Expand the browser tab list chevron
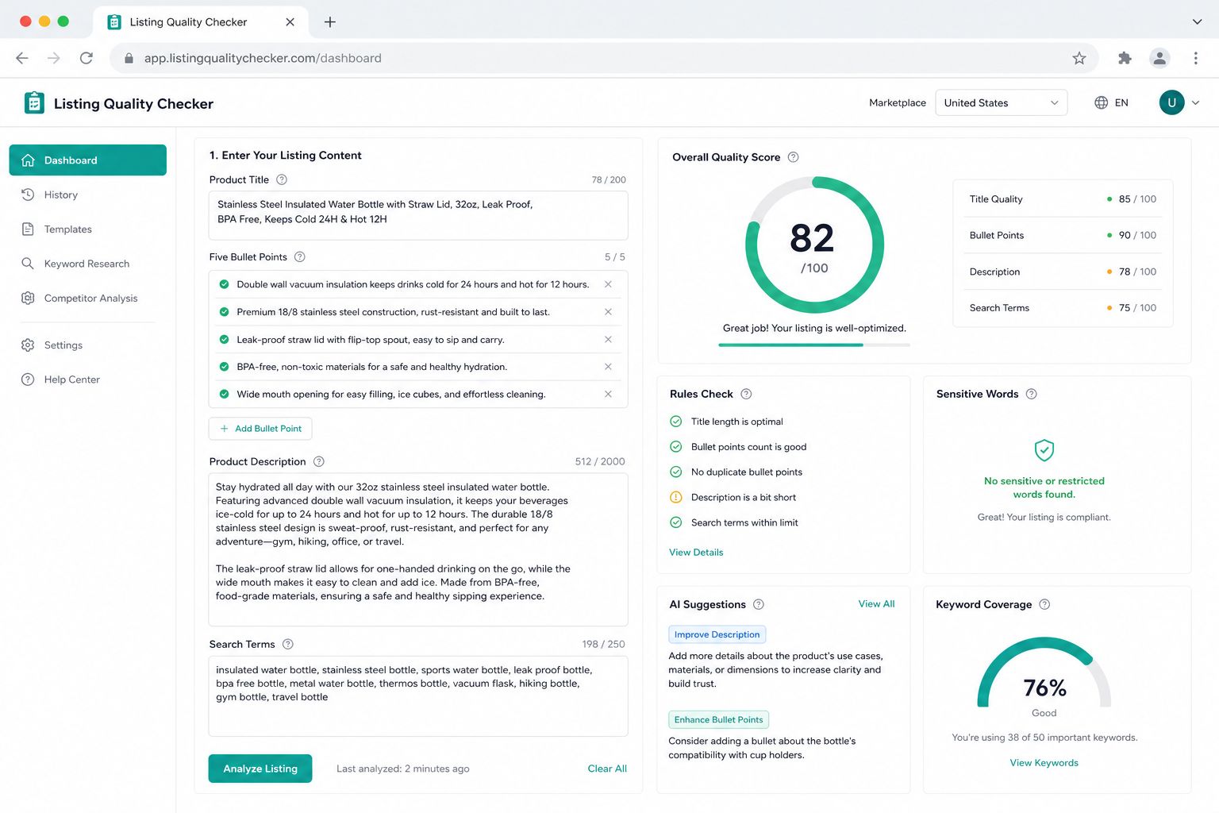The image size is (1219, 813). [x=1197, y=21]
